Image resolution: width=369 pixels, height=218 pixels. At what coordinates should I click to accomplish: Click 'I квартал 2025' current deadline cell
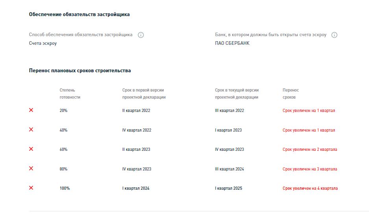tap(229, 188)
